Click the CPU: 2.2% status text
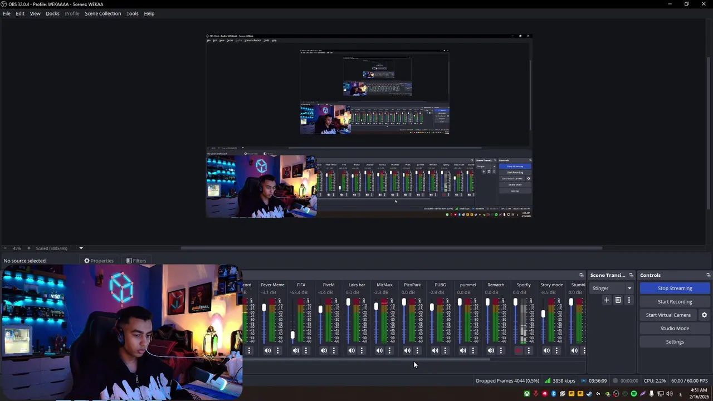Viewport: 713px width, 401px height. 655,381
